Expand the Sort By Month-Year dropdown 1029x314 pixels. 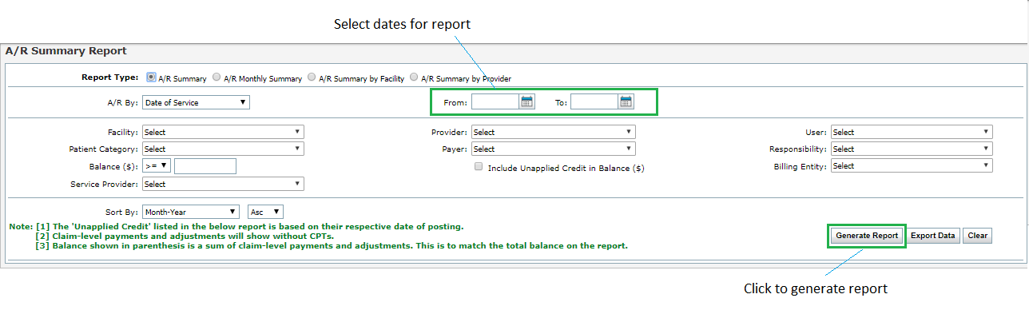point(191,212)
